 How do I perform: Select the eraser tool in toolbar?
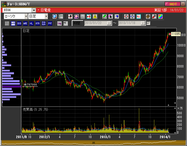tap(117, 17)
